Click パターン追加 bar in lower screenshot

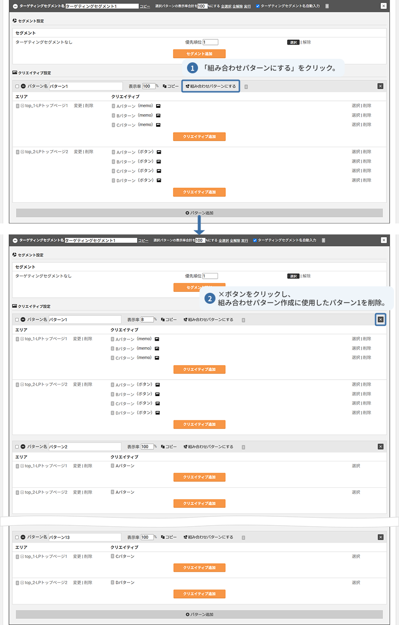click(199, 615)
